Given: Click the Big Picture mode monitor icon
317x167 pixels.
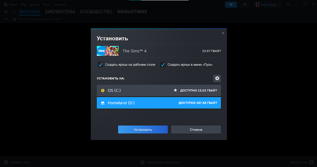Looking at the screenshot, I should 288,5.
